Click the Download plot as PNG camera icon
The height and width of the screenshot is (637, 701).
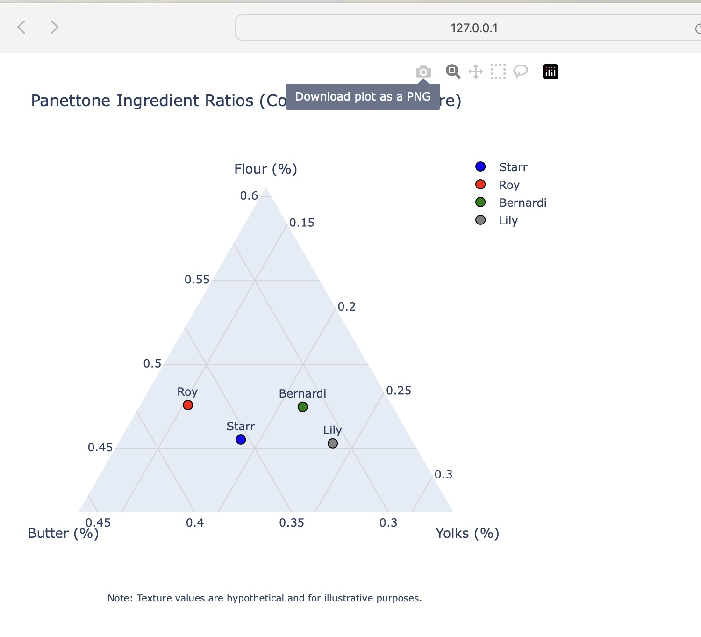tap(423, 72)
